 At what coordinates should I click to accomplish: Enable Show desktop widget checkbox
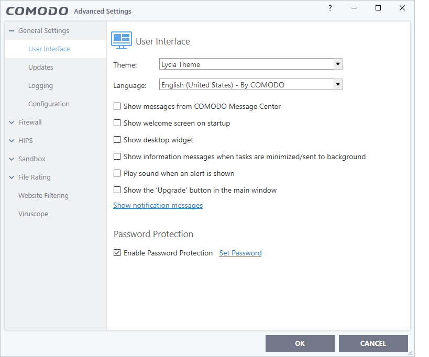[117, 140]
